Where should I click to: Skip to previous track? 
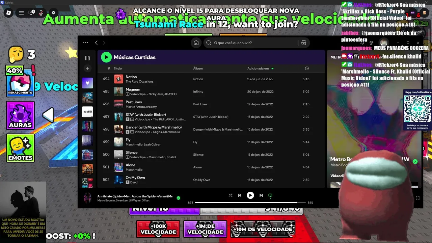click(239, 195)
